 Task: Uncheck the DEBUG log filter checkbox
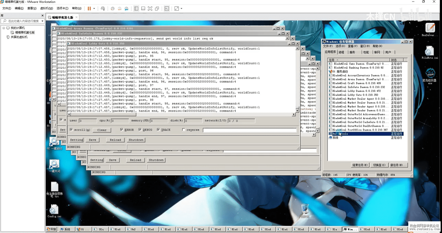click(x=140, y=130)
